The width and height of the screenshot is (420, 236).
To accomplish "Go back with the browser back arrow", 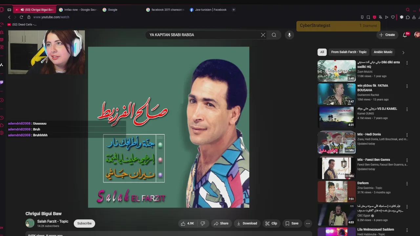I will pyautogui.click(x=9, y=17).
